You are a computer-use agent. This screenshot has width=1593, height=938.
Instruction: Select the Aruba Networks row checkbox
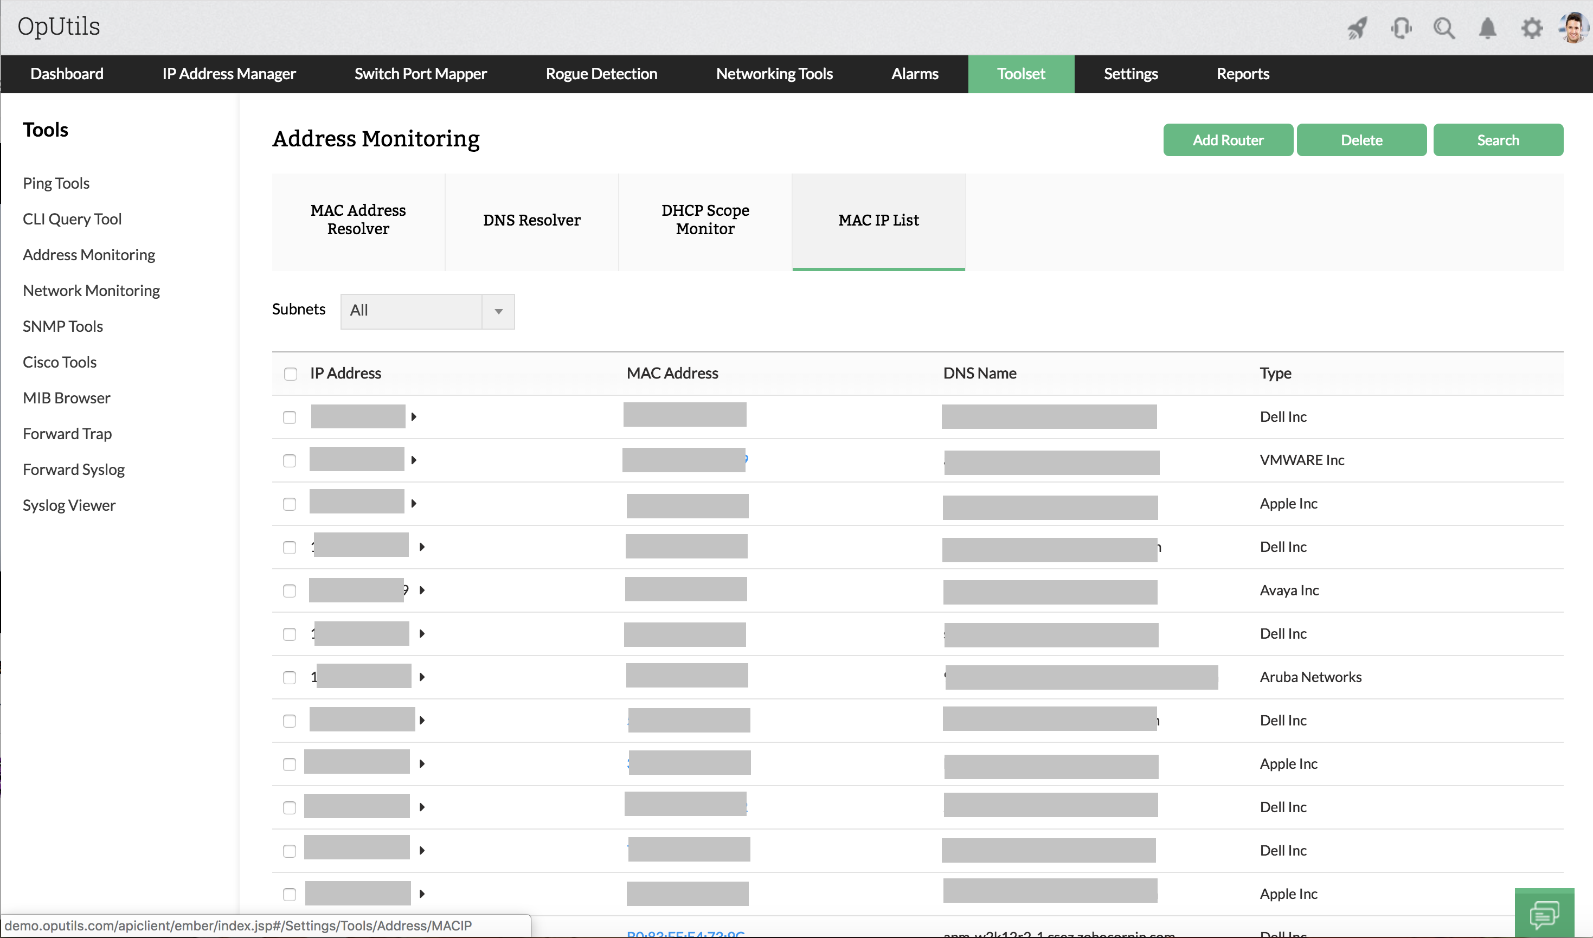(290, 678)
